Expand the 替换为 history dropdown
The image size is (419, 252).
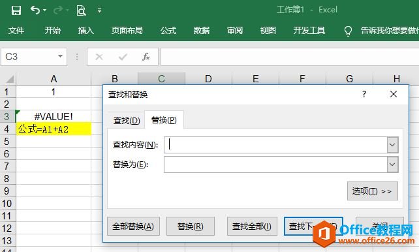[x=392, y=165]
